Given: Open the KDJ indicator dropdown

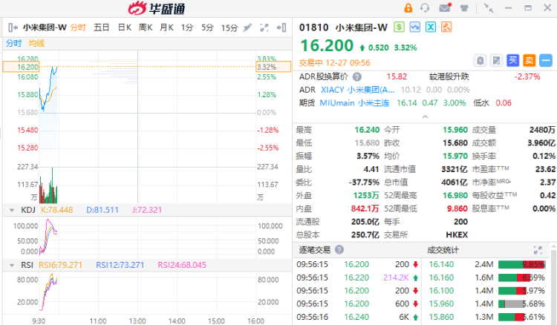Looking at the screenshot, I should (x=11, y=210).
